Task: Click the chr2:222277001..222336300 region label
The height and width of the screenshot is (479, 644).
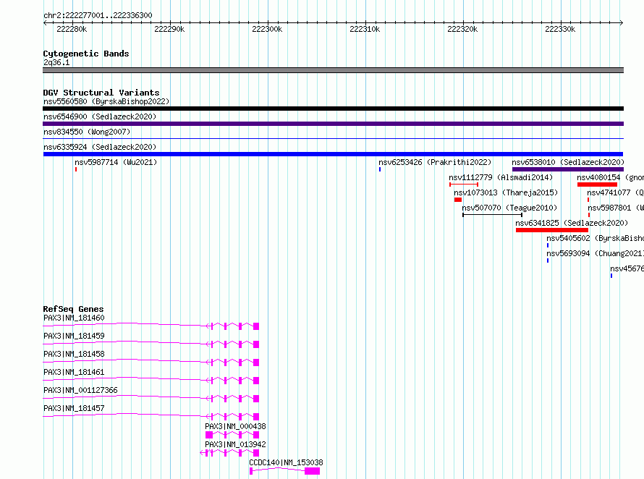Action: pyautogui.click(x=98, y=15)
